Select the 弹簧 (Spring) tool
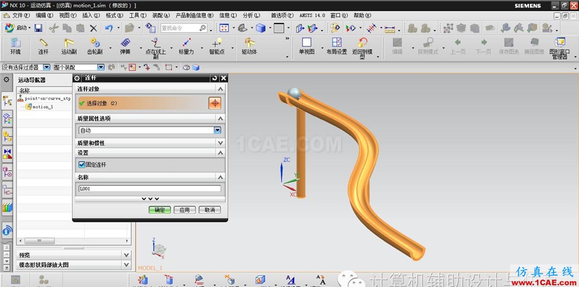Viewport: 579px width, 287px height. tap(125, 46)
